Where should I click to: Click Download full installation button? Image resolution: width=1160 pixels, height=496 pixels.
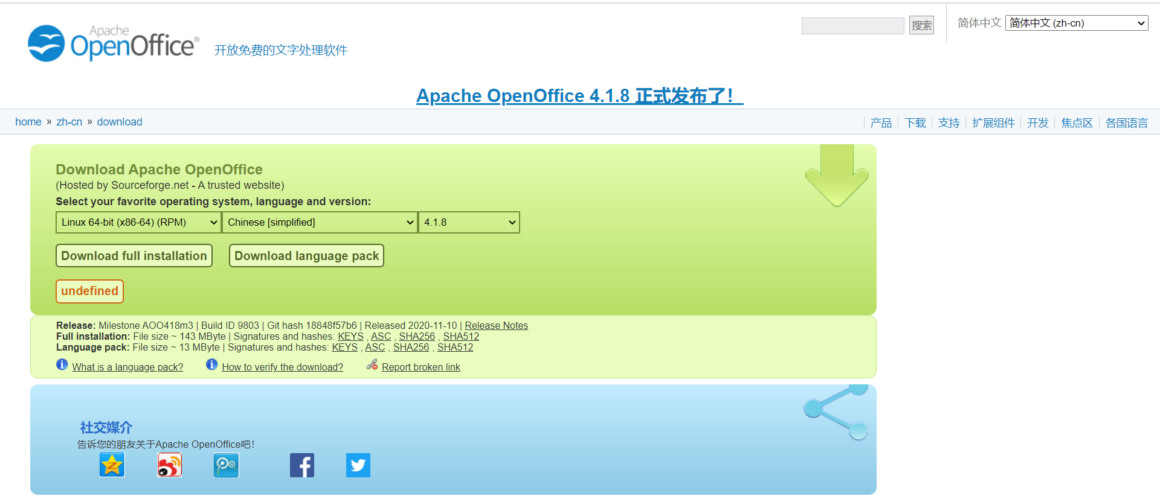134,256
